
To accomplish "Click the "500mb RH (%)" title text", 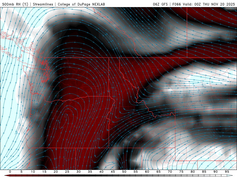I will click(x=15, y=4).
